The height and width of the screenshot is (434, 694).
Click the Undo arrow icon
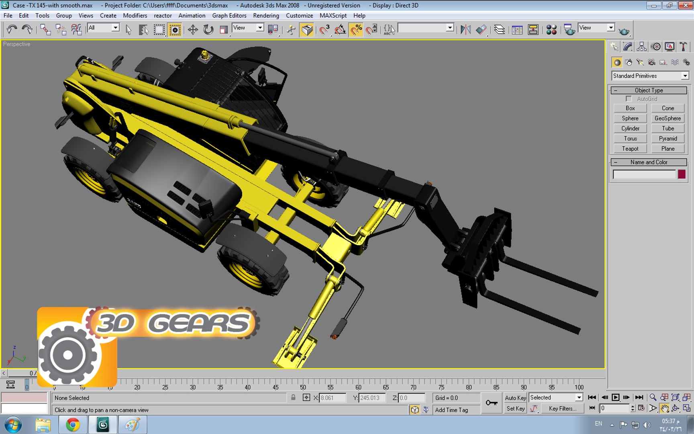(12, 29)
